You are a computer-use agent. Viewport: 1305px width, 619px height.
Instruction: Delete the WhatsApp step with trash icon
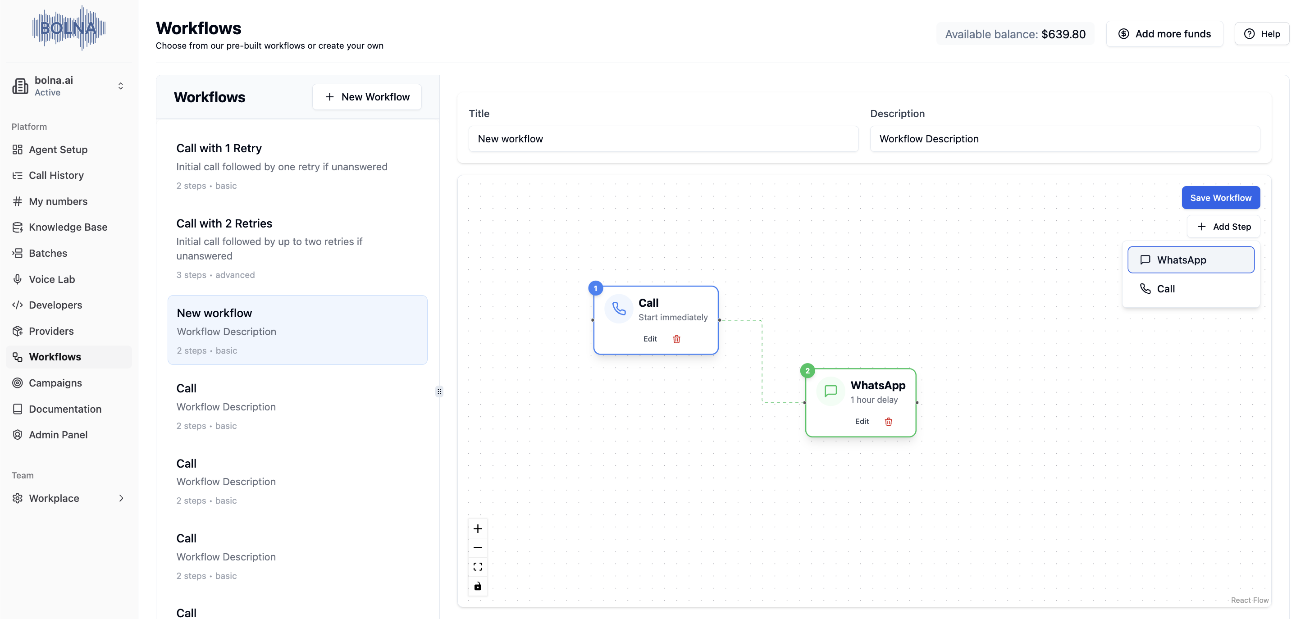tap(888, 421)
